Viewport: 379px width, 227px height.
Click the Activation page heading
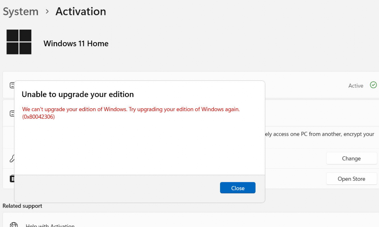[81, 11]
